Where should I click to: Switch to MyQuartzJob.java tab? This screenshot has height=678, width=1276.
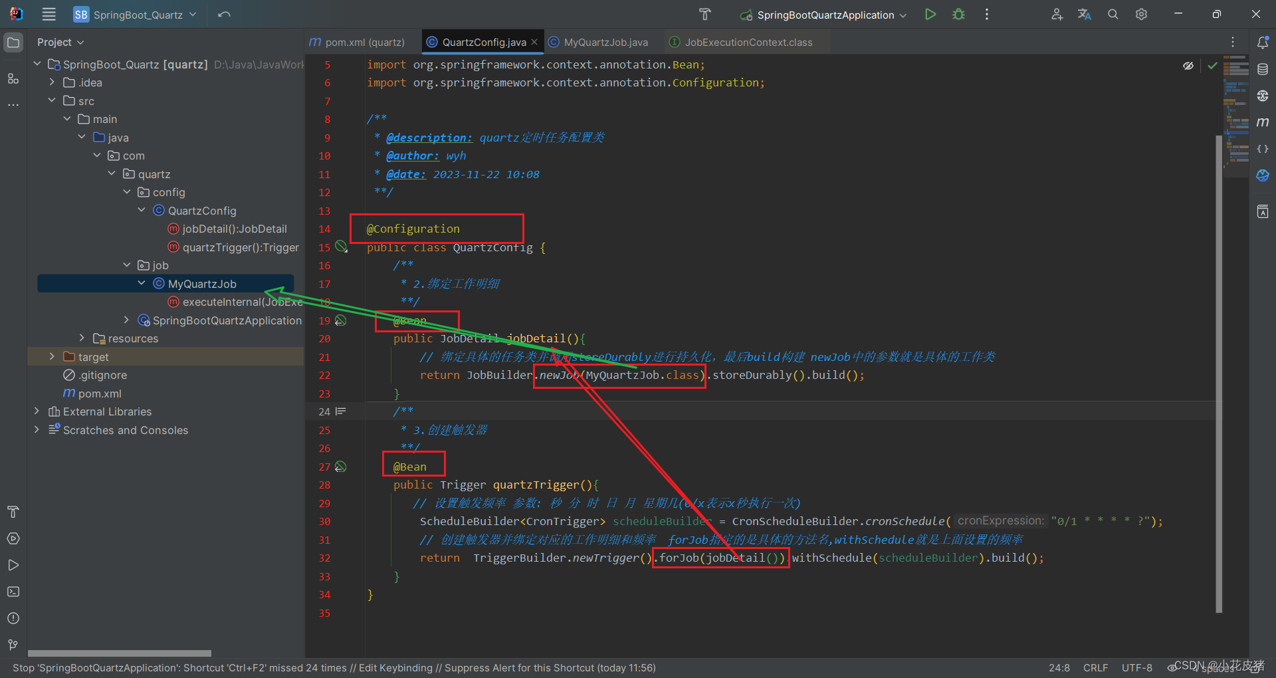pyautogui.click(x=598, y=42)
